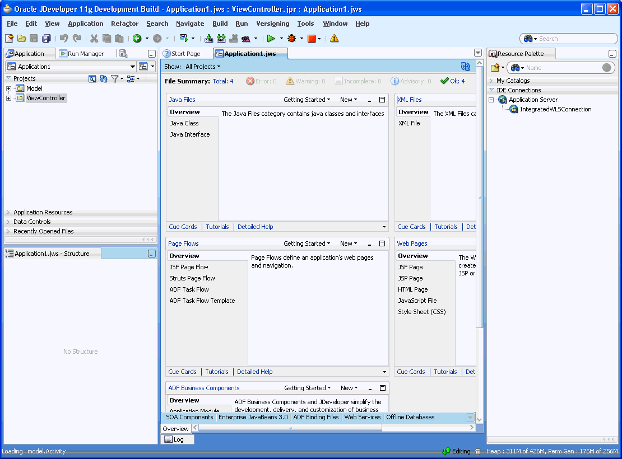Click Tutorials link under Page Flows
Image resolution: width=622 pixels, height=459 pixels.
pos(217,372)
